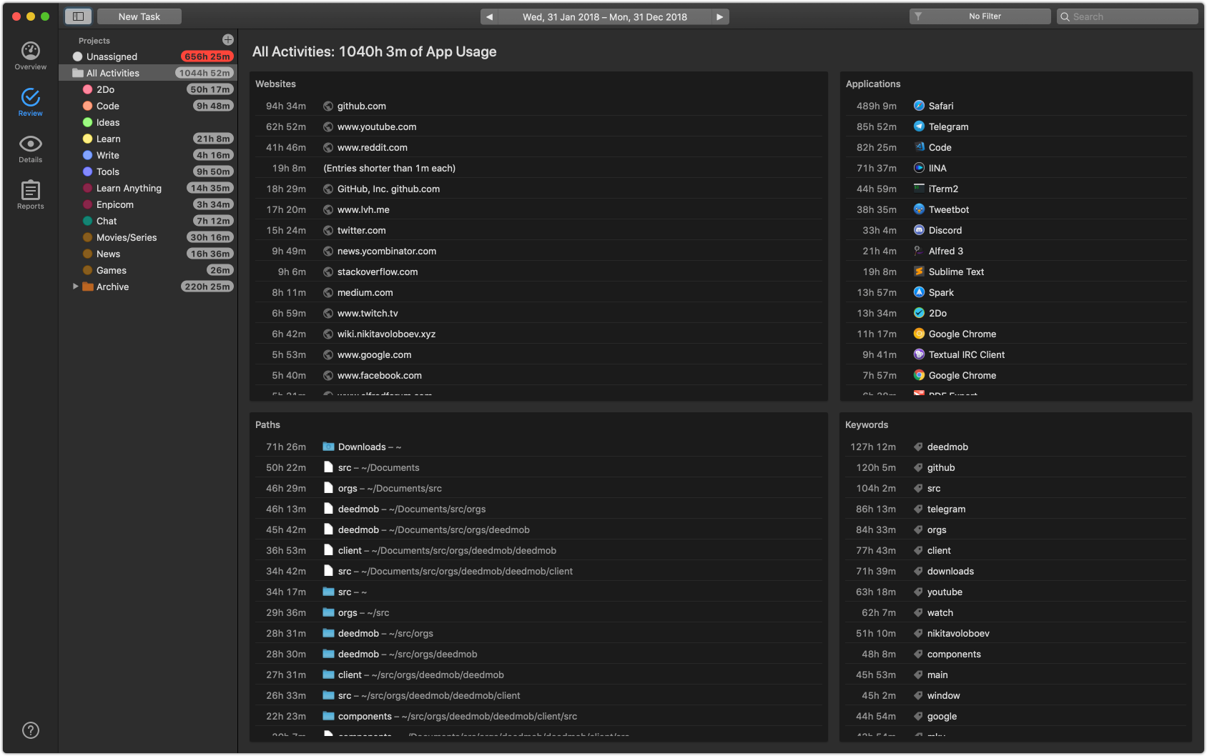1207x756 pixels.
Task: Click the help question mark icon
Action: point(31,730)
